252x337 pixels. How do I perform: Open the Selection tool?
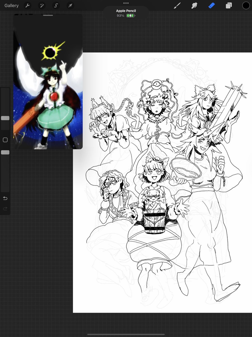point(56,5)
